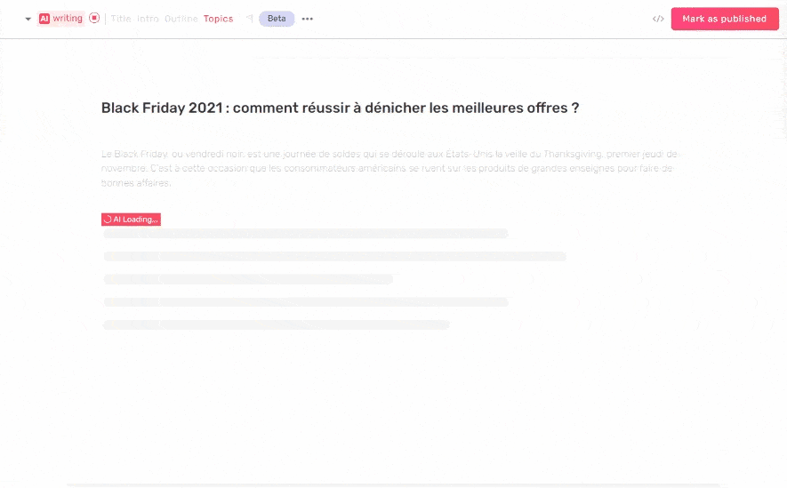Expand the dropdown arrow before AI writing
The height and width of the screenshot is (488, 787).
pos(28,19)
